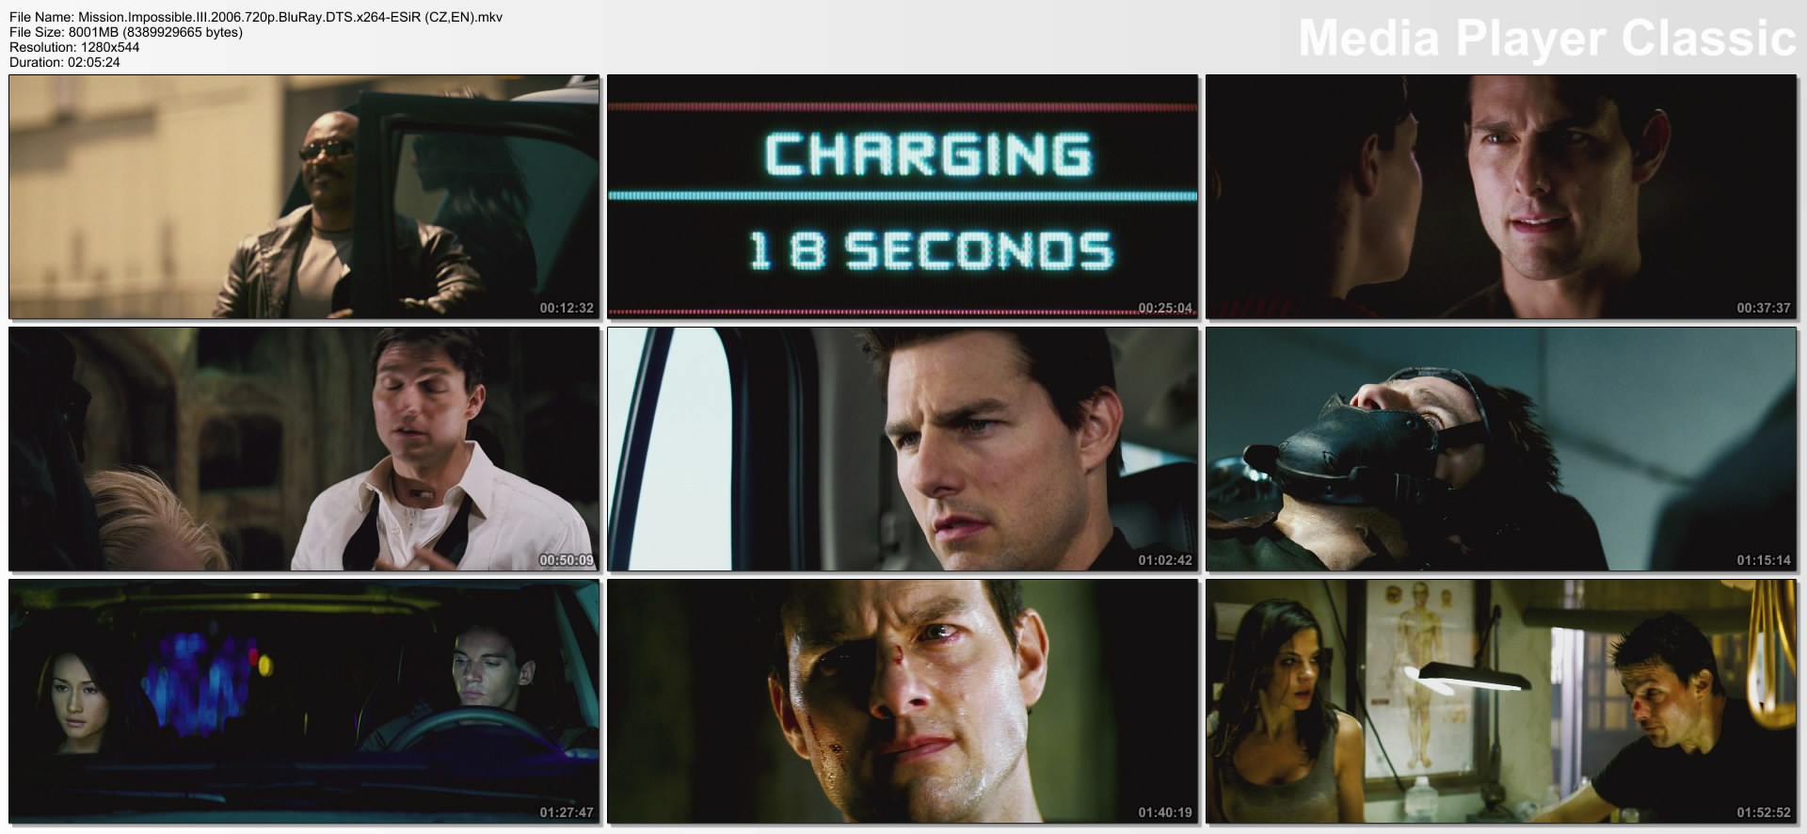The height and width of the screenshot is (834, 1807).
Task: Click the 00:50:09 timestamp label
Action: click(x=567, y=560)
